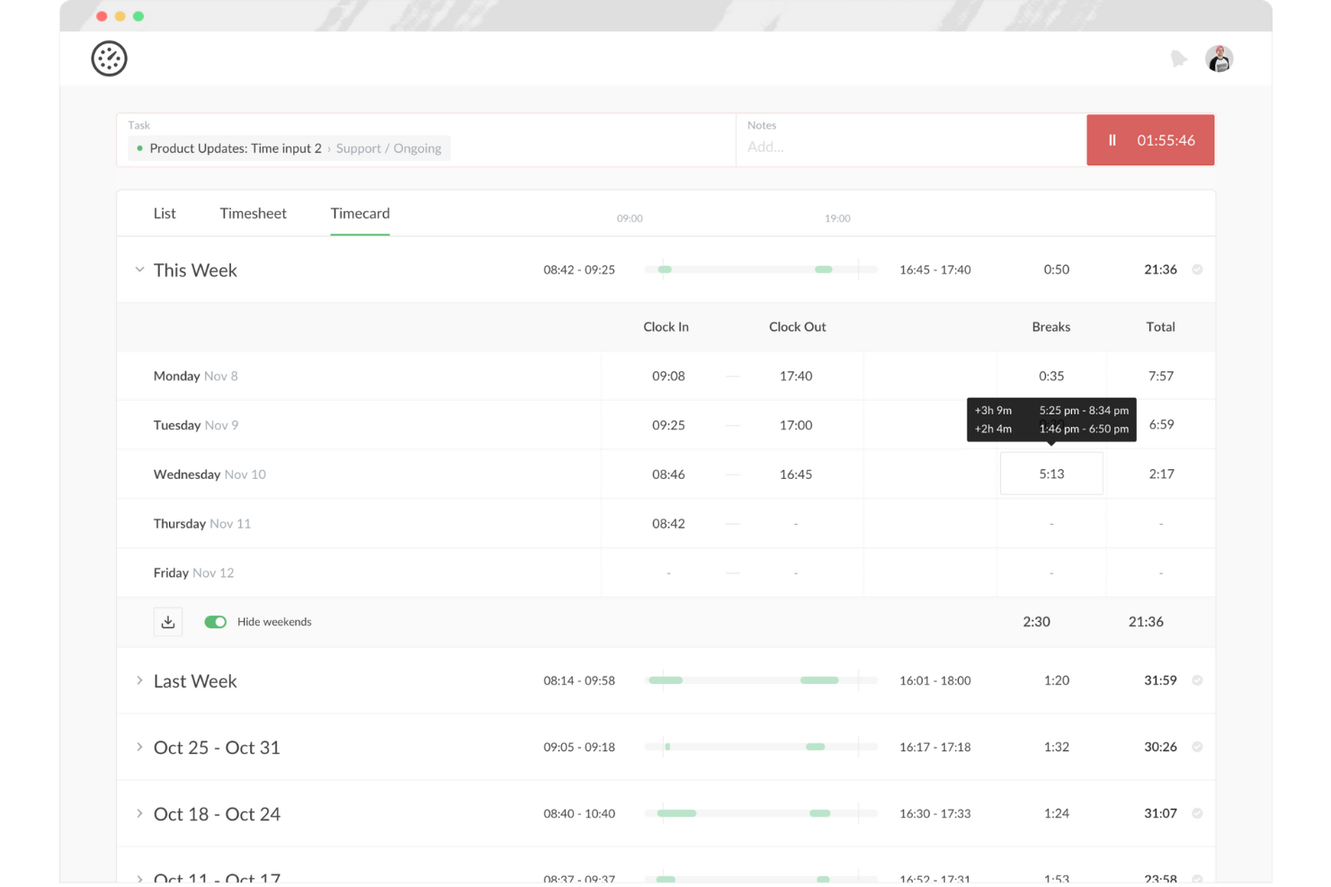Click the approval check beside This Week's 21:36
The image size is (1331, 887).
click(x=1198, y=269)
